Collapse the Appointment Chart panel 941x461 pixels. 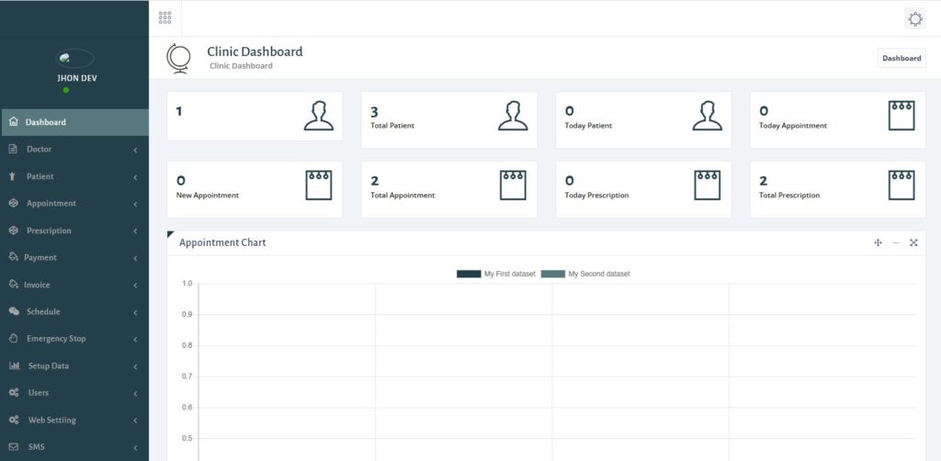[896, 242]
